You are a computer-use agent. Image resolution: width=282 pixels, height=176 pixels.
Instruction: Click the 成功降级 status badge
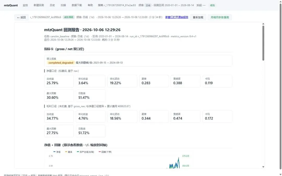69,17
